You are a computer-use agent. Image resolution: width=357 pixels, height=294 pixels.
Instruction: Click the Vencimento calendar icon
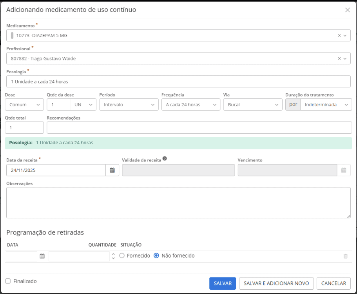pyautogui.click(x=344, y=170)
